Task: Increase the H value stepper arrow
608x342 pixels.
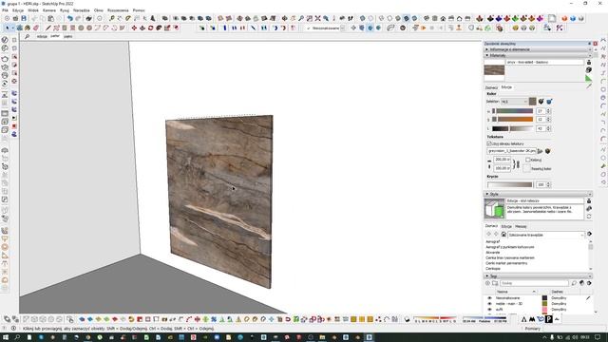Action: 548,110
